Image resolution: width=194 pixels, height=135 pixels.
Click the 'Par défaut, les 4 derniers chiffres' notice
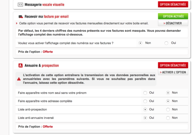pyautogui.click(x=99, y=33)
